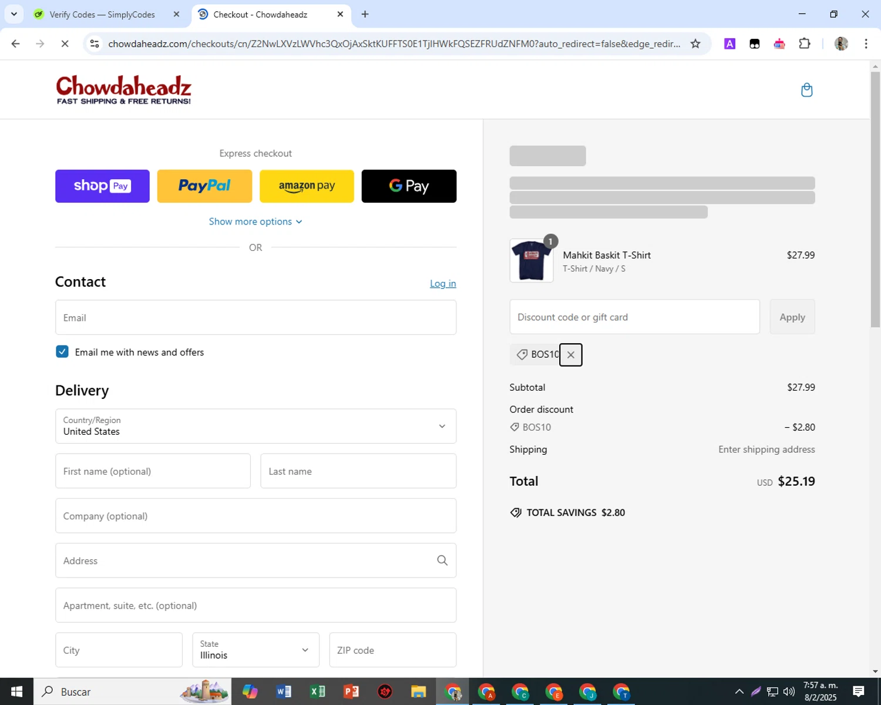Click the dark circular taskbar app icon

pyautogui.click(x=385, y=691)
